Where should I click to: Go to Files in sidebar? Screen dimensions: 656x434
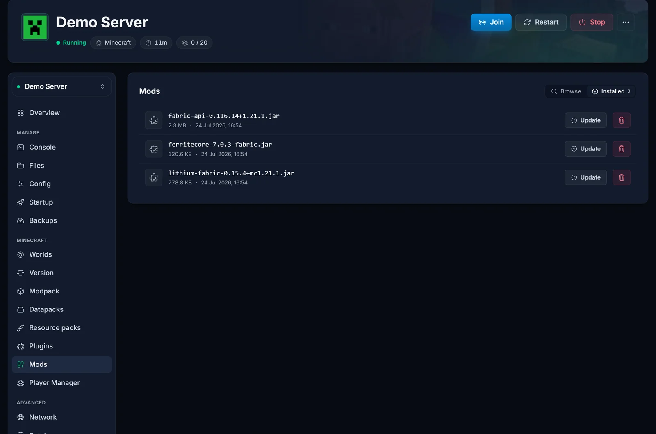tap(61, 166)
